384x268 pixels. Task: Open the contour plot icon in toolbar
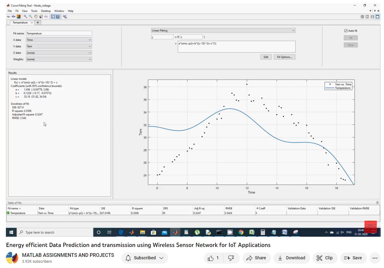click(18, 16)
